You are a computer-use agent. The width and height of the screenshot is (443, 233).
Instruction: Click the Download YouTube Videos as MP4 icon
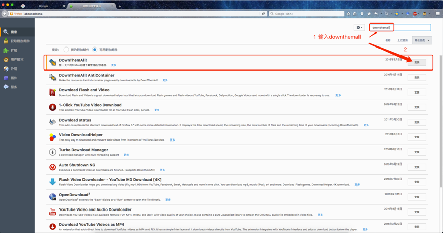[52, 226]
